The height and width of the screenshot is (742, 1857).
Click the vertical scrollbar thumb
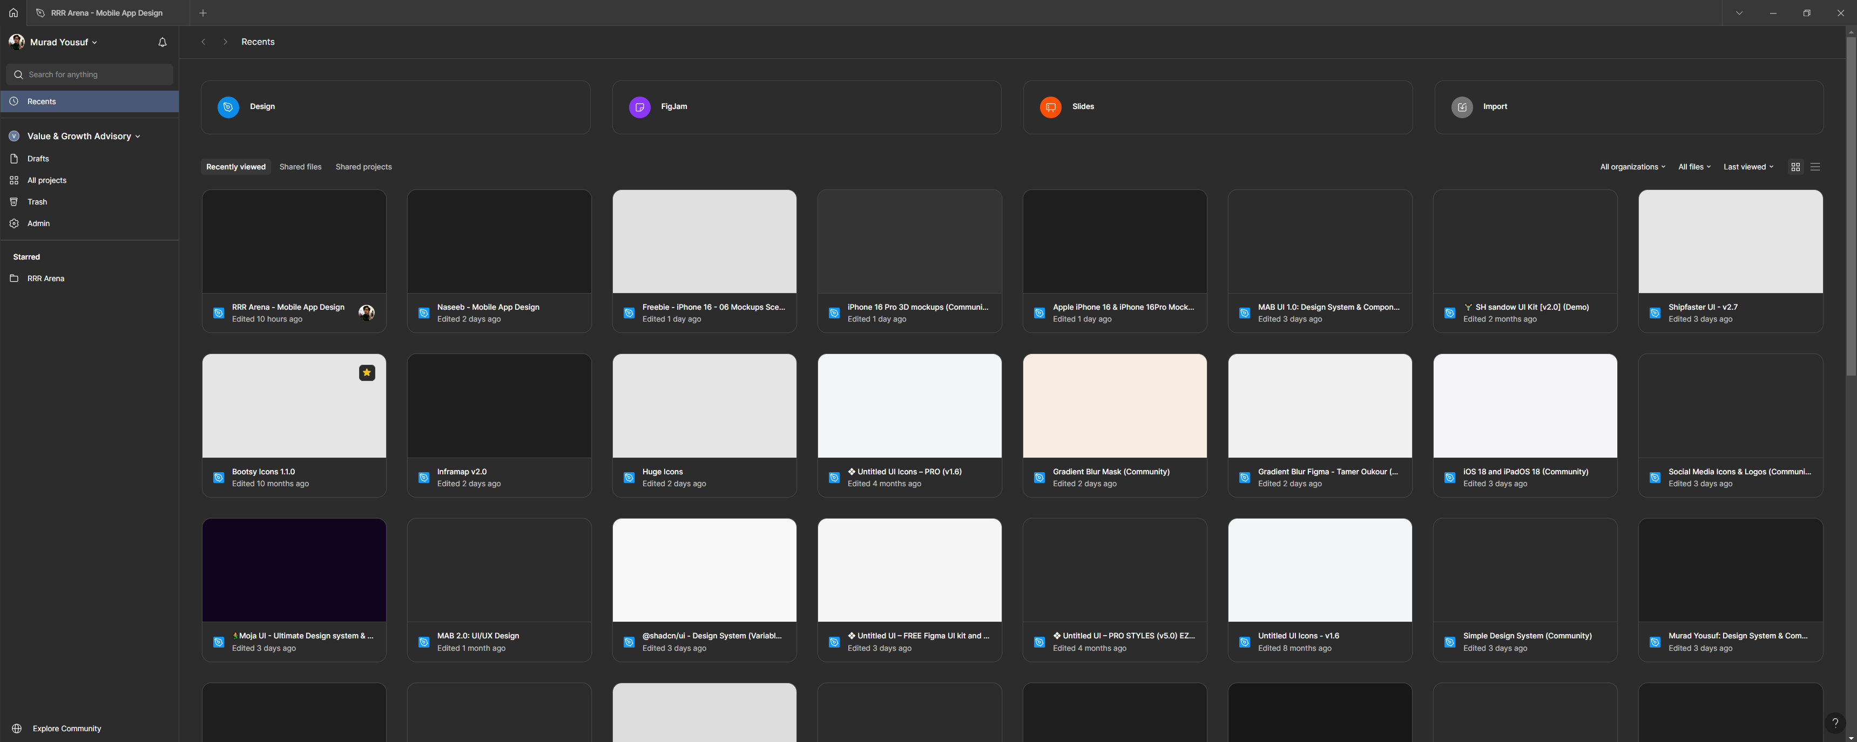click(1851, 205)
